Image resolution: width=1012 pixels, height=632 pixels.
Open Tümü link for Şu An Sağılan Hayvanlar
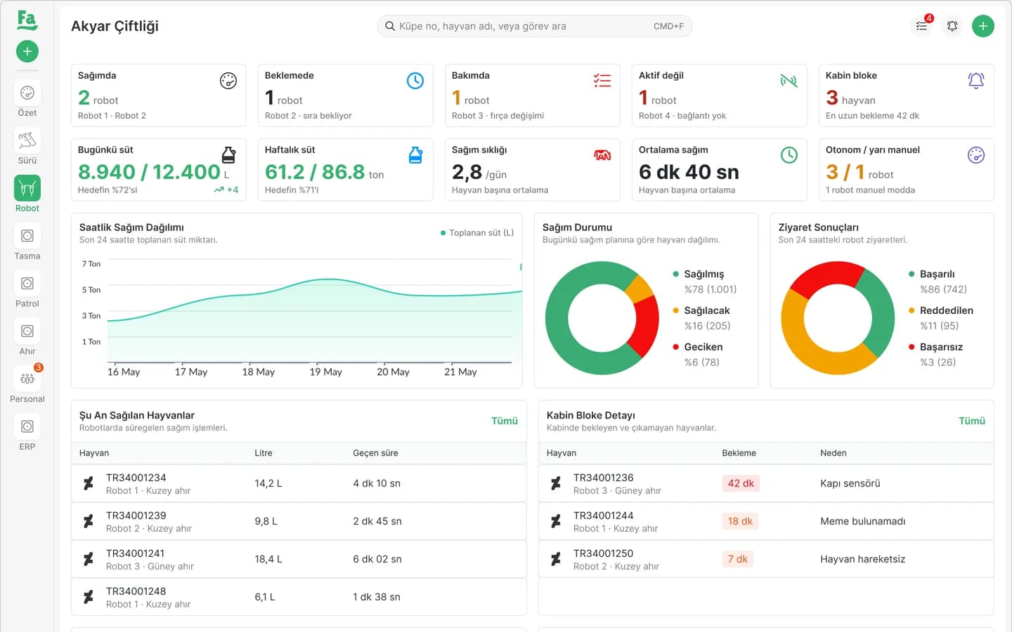505,421
